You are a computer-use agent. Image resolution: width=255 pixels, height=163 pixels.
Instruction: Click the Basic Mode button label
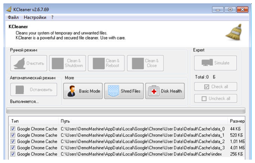(89, 91)
